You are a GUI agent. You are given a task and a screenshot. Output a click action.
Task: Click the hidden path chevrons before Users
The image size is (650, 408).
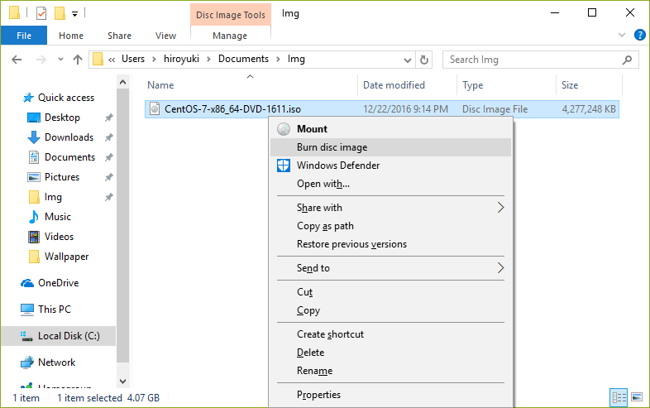point(112,60)
